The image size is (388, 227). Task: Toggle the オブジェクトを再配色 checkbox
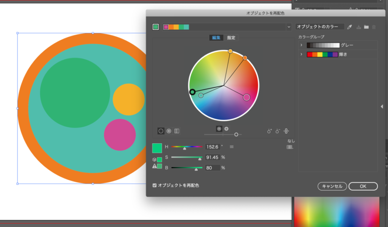pyautogui.click(x=155, y=185)
